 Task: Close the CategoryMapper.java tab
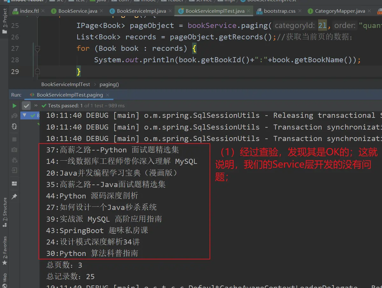pyautogui.click(x=369, y=11)
